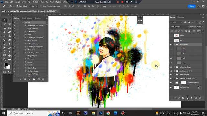Filter layers by type layers icon

193,23
